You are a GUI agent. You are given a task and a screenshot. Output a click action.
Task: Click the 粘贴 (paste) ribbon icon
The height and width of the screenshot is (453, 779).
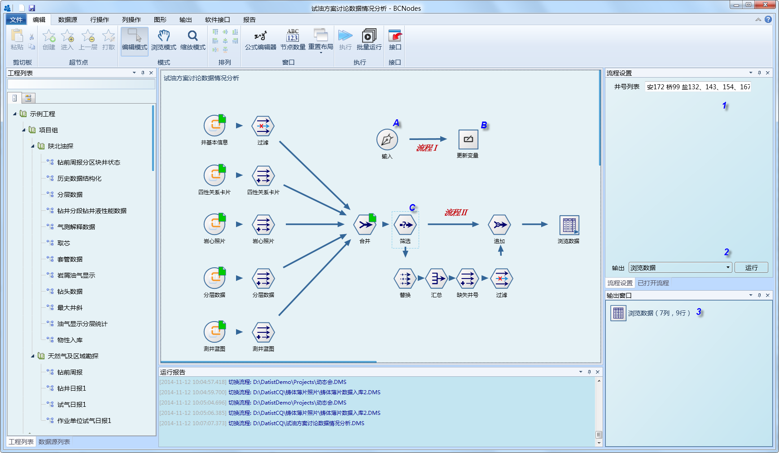pos(17,39)
